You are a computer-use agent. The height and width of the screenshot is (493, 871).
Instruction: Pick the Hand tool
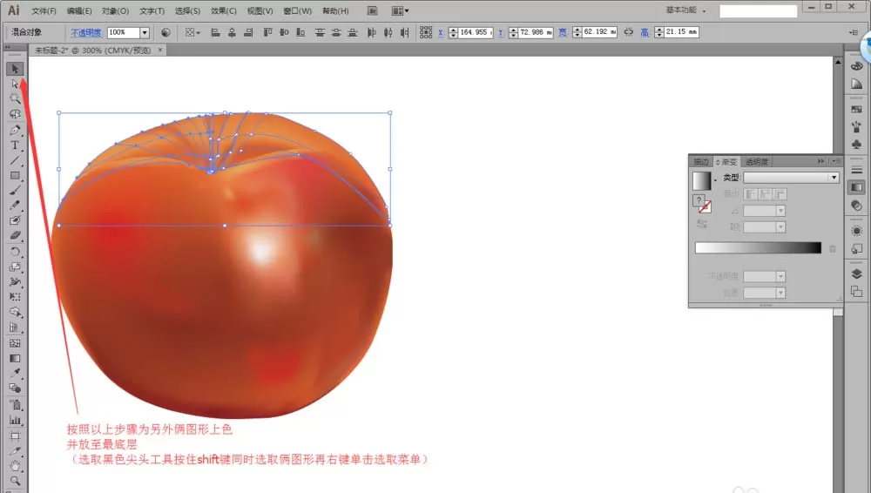click(x=15, y=466)
